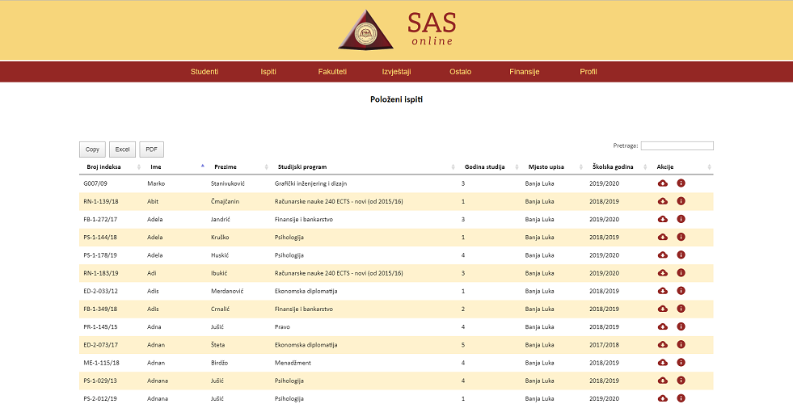Screen dimensions: 793x404
Task: Click the PDF export button
Action: point(151,149)
